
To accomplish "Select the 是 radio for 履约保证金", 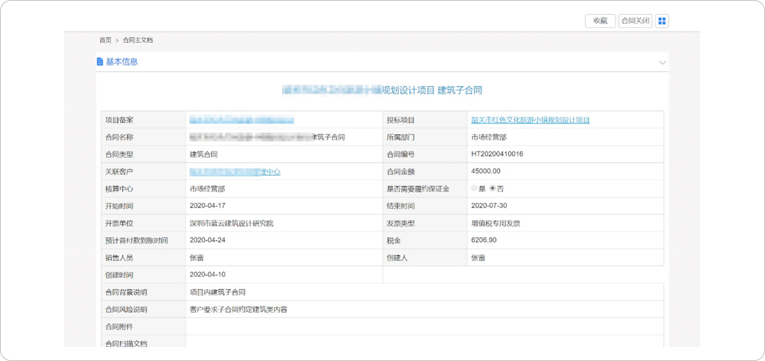I will coord(474,189).
